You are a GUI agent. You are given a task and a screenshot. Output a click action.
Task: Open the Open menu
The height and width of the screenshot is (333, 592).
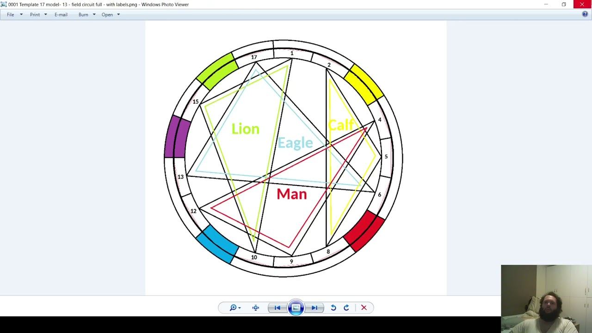point(107,15)
